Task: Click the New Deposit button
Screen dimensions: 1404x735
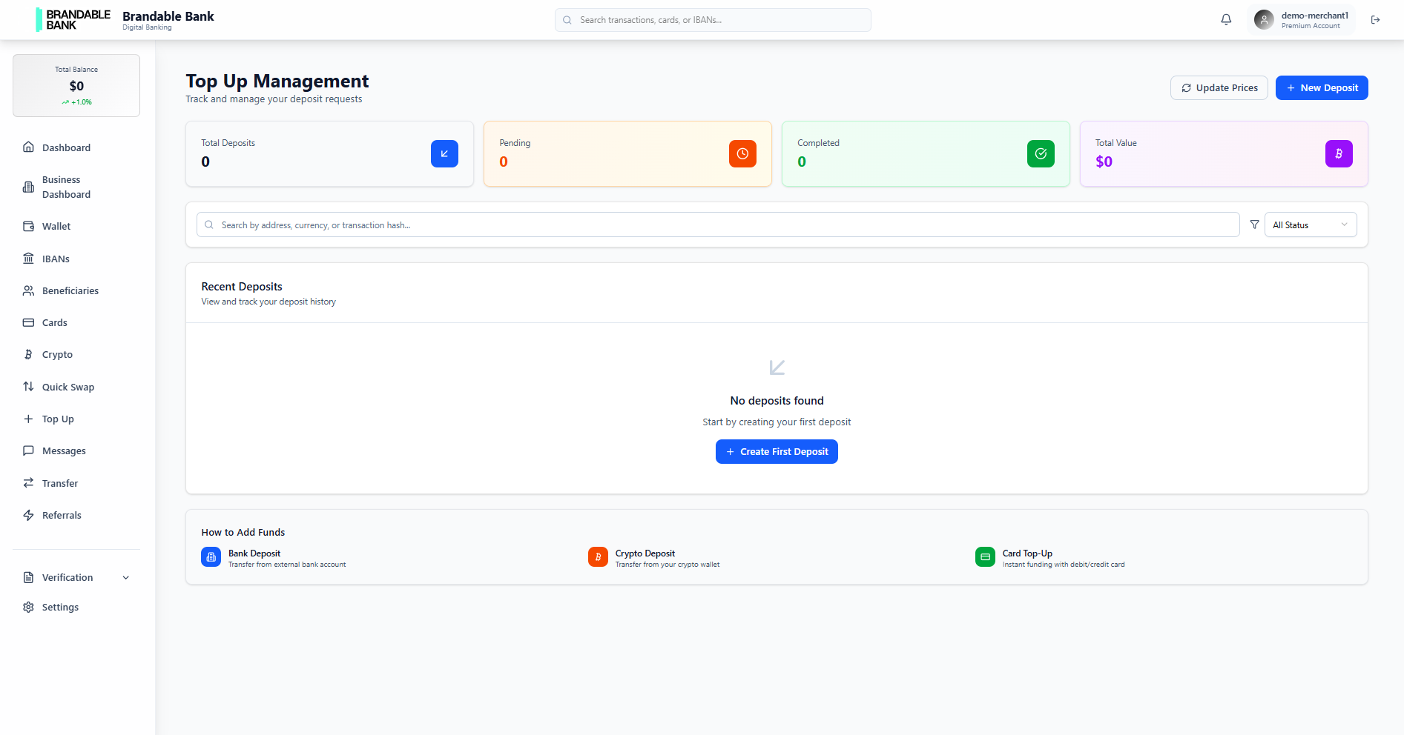Action: (1322, 87)
